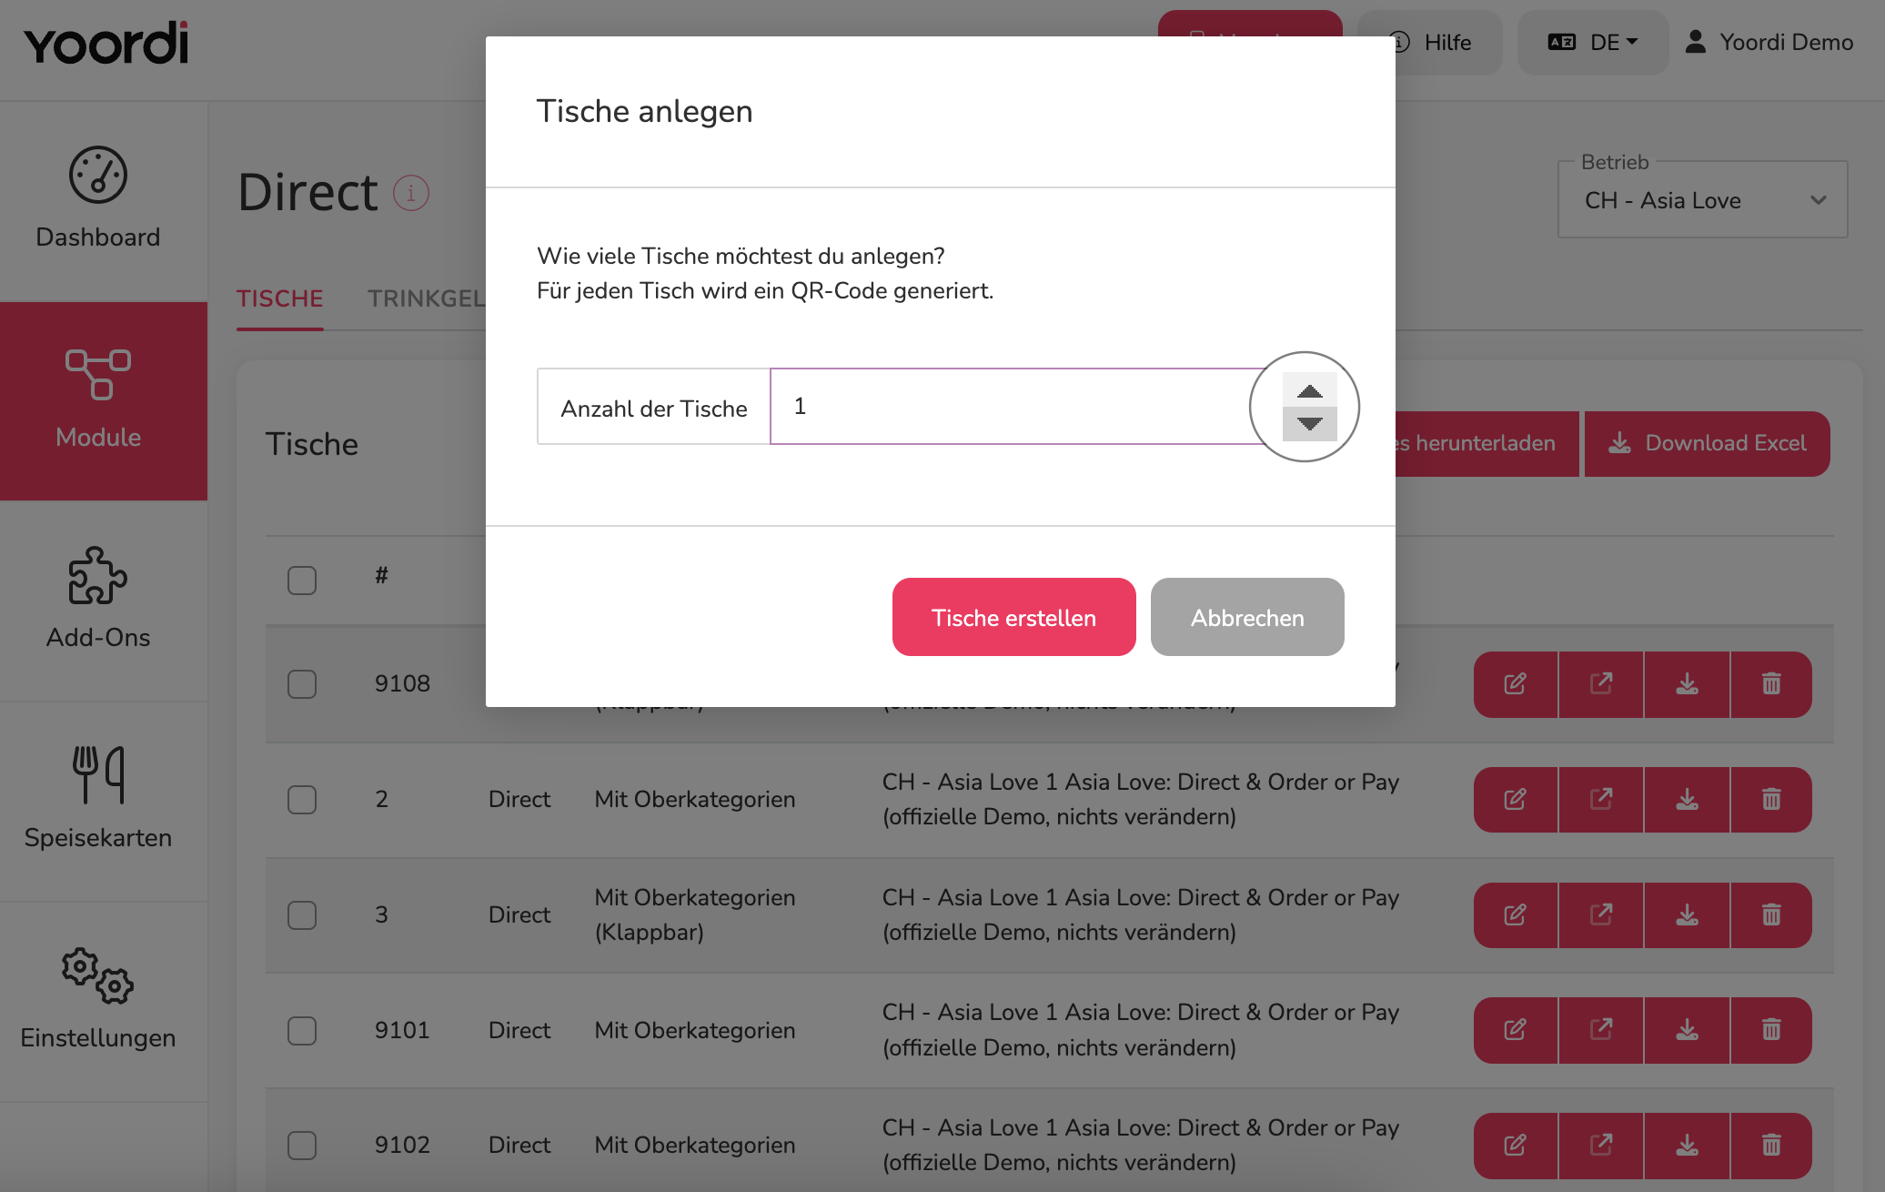Expand the Betrieb CH - Asia Love dropdown

1702,200
